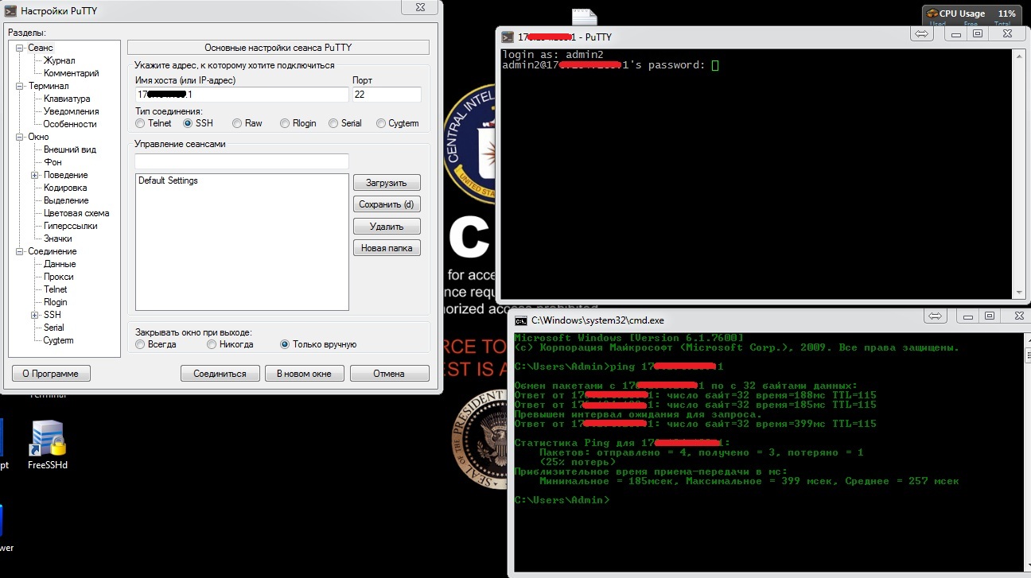
Task: Click the double-arrow icon in cmd.exe title bar
Action: [934, 316]
